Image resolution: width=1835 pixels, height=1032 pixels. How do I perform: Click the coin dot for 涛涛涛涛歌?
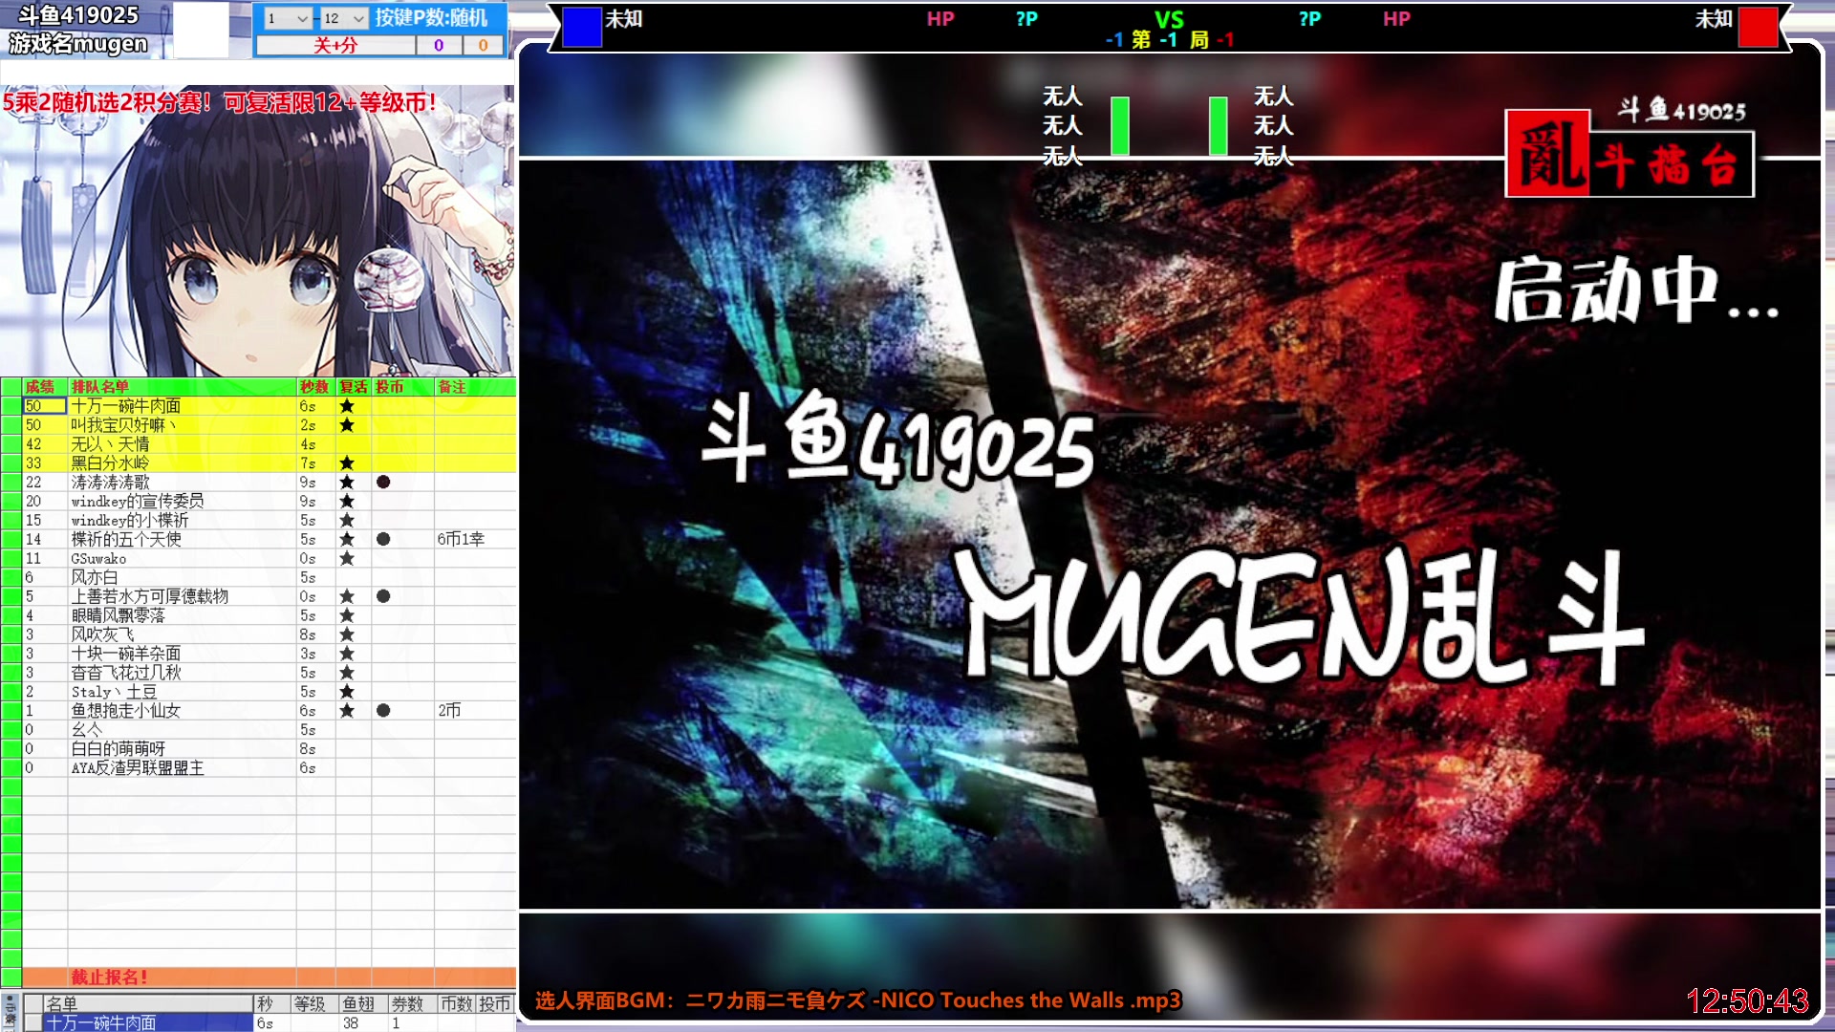[x=383, y=482]
